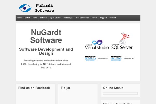This screenshot has height=104, width=156.
Task: Open the Webdesign menu item
Action: pyautogui.click(x=68, y=18)
